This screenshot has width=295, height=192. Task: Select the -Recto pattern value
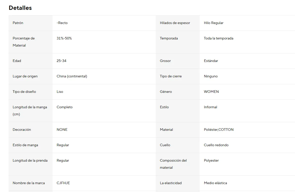[x=62, y=23]
